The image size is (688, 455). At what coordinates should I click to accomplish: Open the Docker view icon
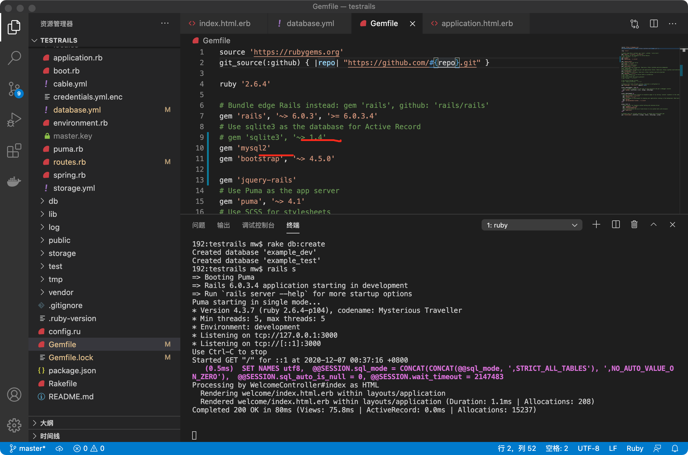coord(14,181)
